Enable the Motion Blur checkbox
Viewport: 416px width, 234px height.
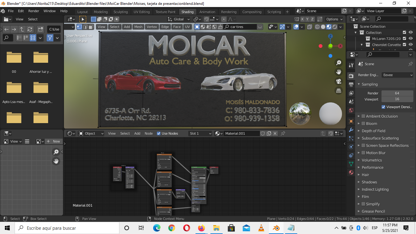pyautogui.click(x=363, y=153)
